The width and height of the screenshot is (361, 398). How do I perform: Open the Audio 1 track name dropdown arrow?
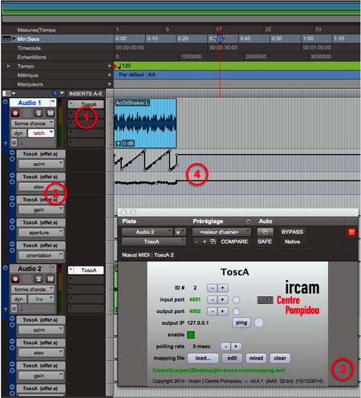pos(53,102)
